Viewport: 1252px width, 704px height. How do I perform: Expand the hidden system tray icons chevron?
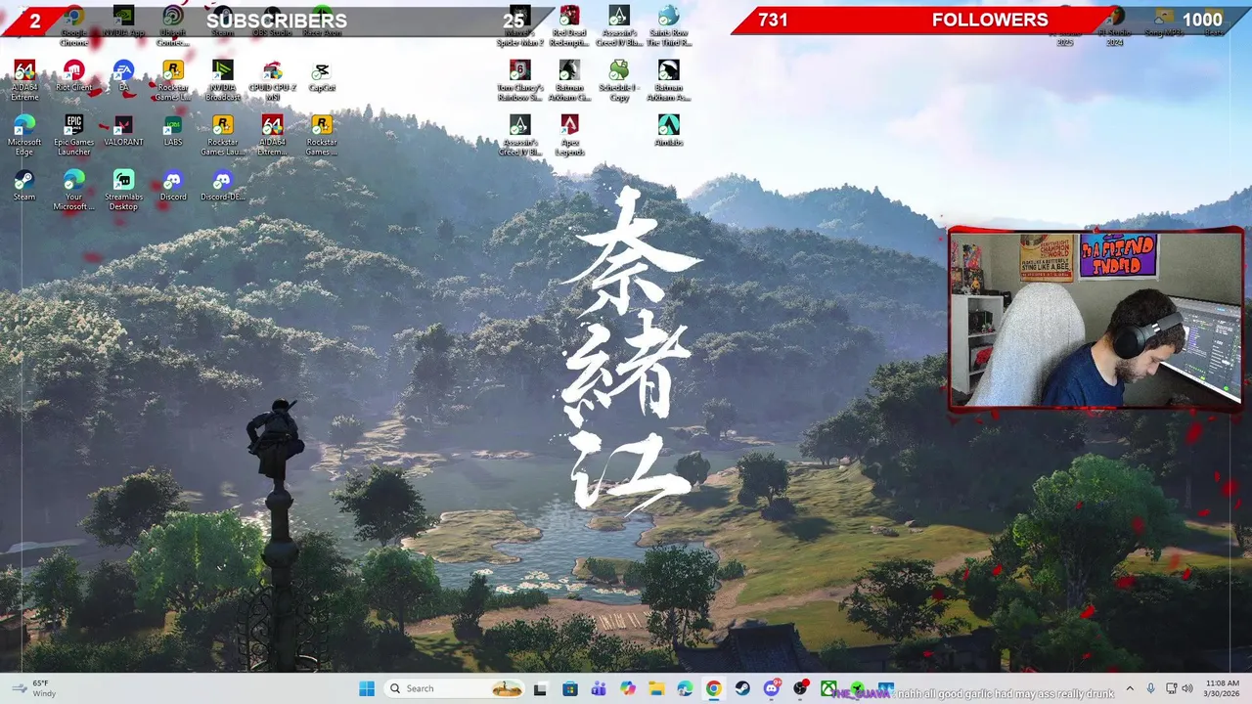tap(1130, 688)
